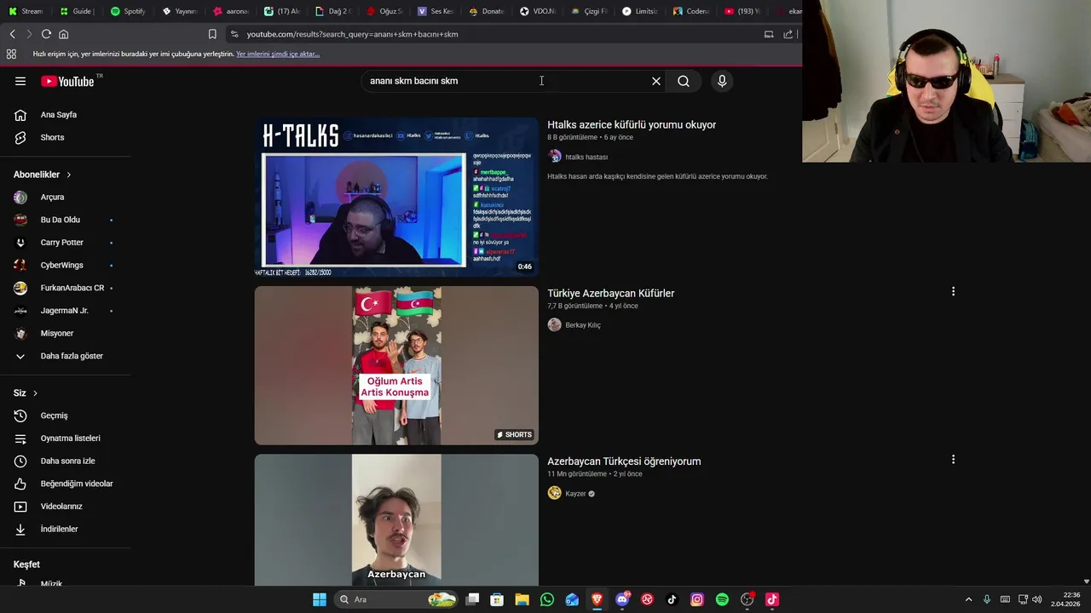
Task: Open htalks hastası channel avatar
Action: (x=555, y=157)
